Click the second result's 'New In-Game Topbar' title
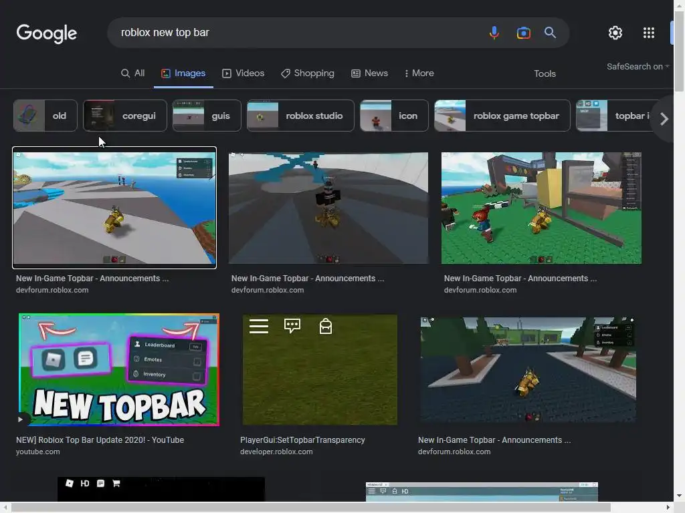685x513 pixels. 308,279
